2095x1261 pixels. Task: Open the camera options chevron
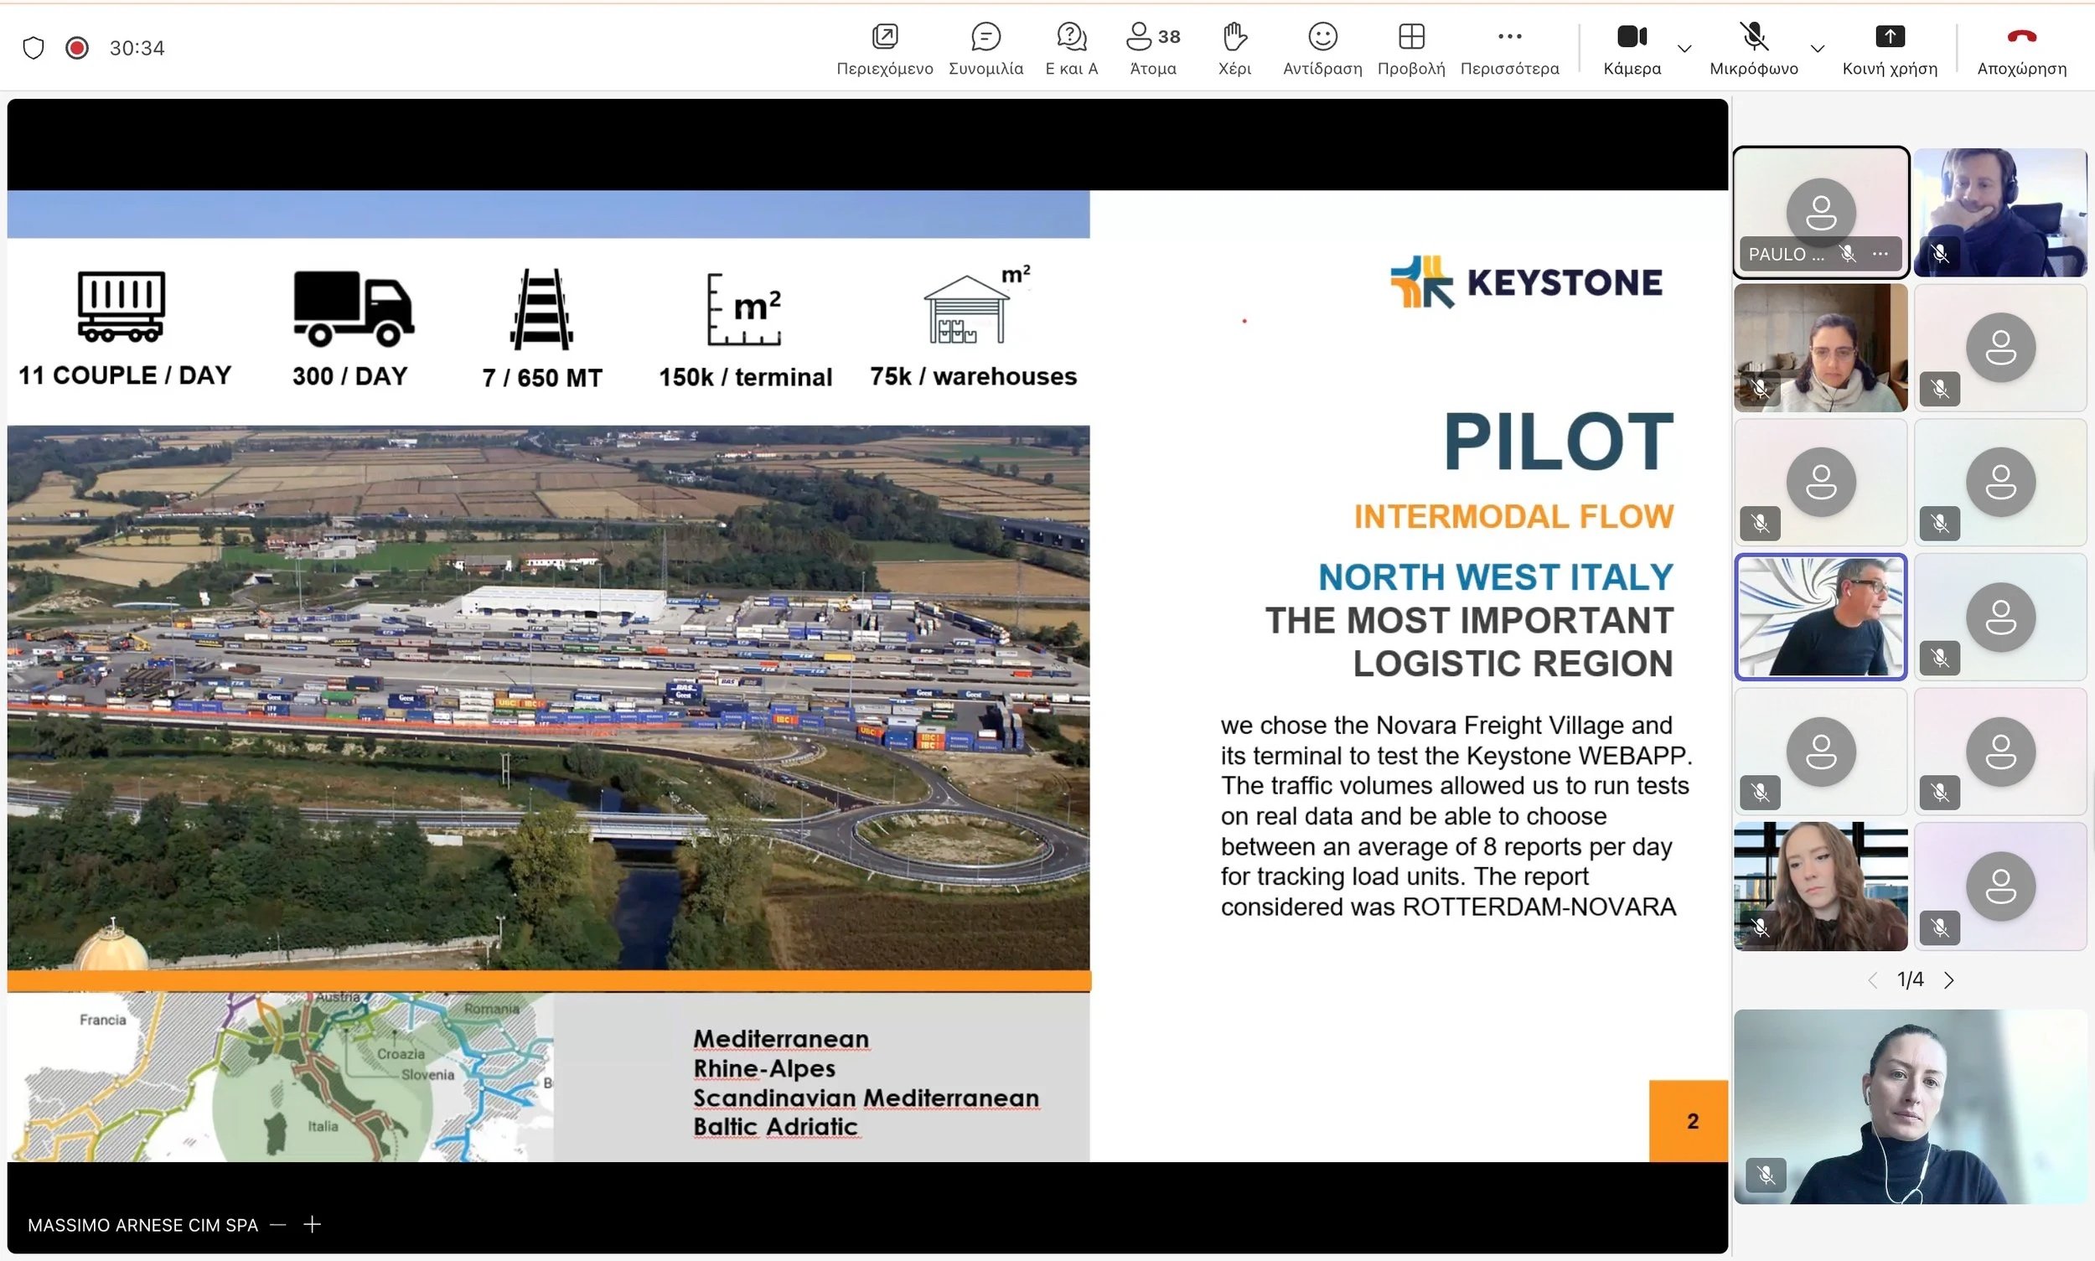point(1685,49)
